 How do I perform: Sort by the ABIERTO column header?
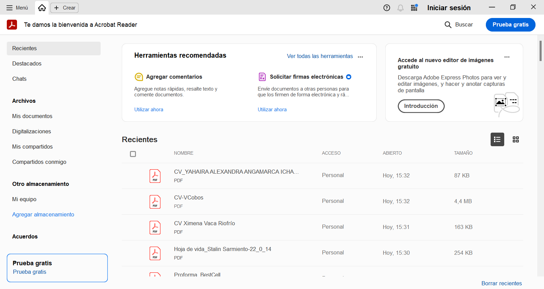[x=392, y=153]
